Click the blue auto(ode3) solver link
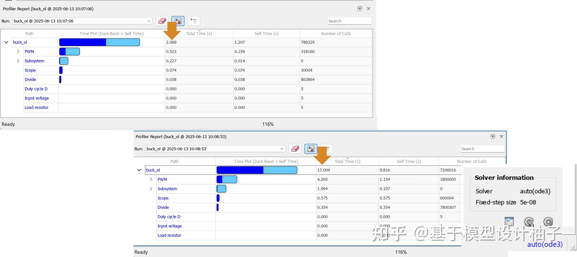Image resolution: width=577 pixels, height=257 pixels. (545, 244)
